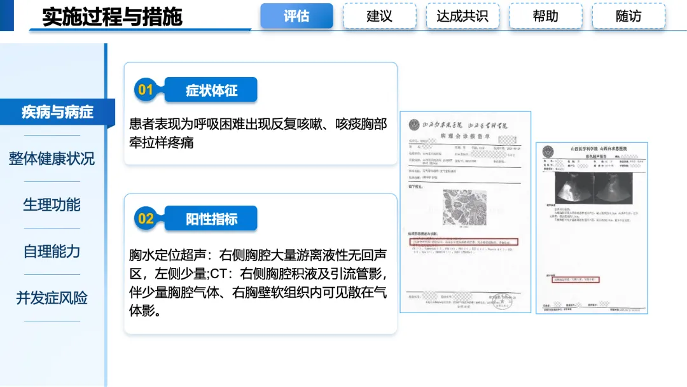Screen dimensions: 687x387
Task: Select the 评估 tab
Action: tap(296, 16)
